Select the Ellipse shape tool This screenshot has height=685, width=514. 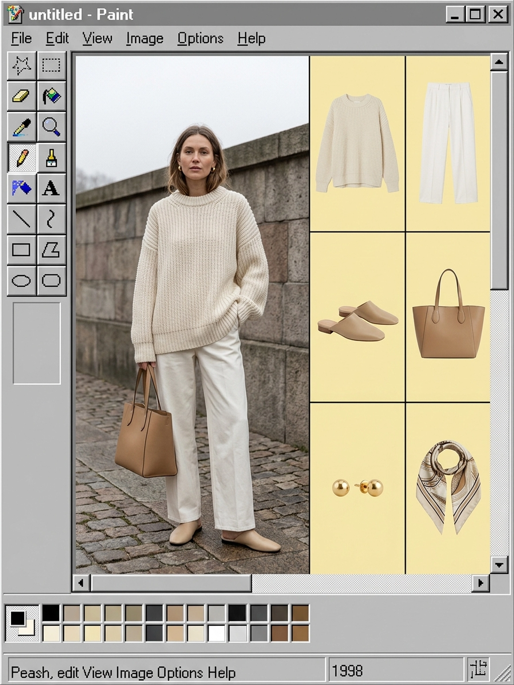point(21,281)
